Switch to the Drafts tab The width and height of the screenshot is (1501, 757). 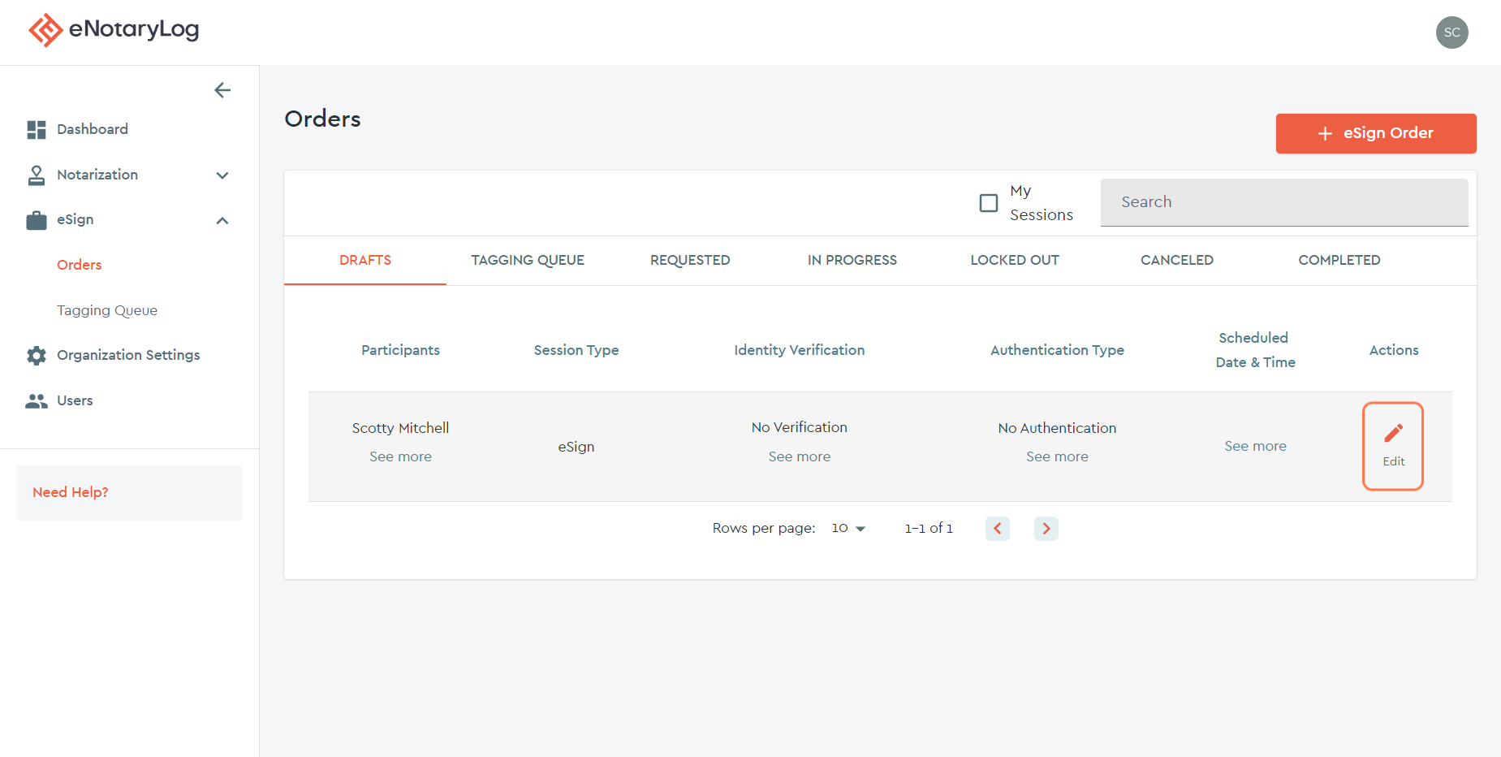[365, 260]
